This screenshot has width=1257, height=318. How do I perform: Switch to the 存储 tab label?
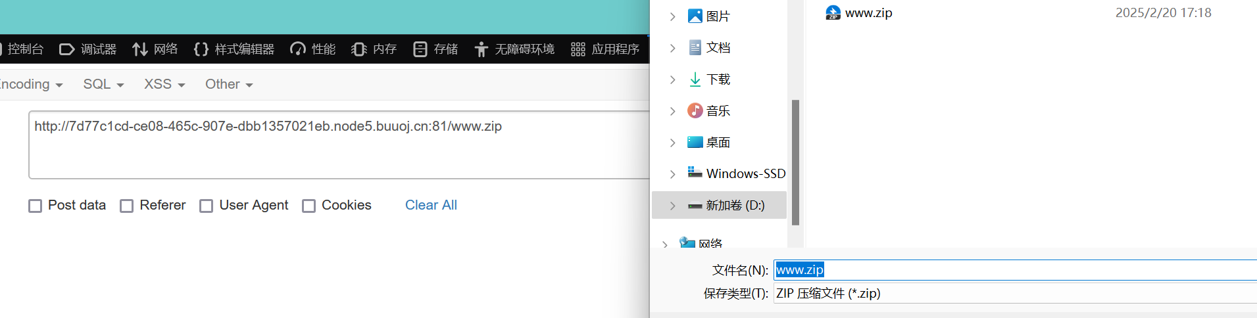(446, 49)
